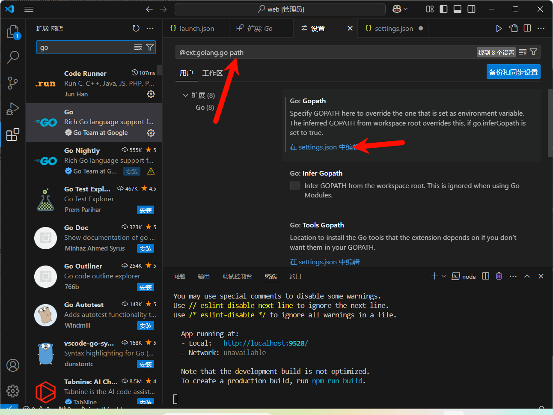Toggle primary side bar layout icon
Screen dimensions: 553x415
(443, 9)
